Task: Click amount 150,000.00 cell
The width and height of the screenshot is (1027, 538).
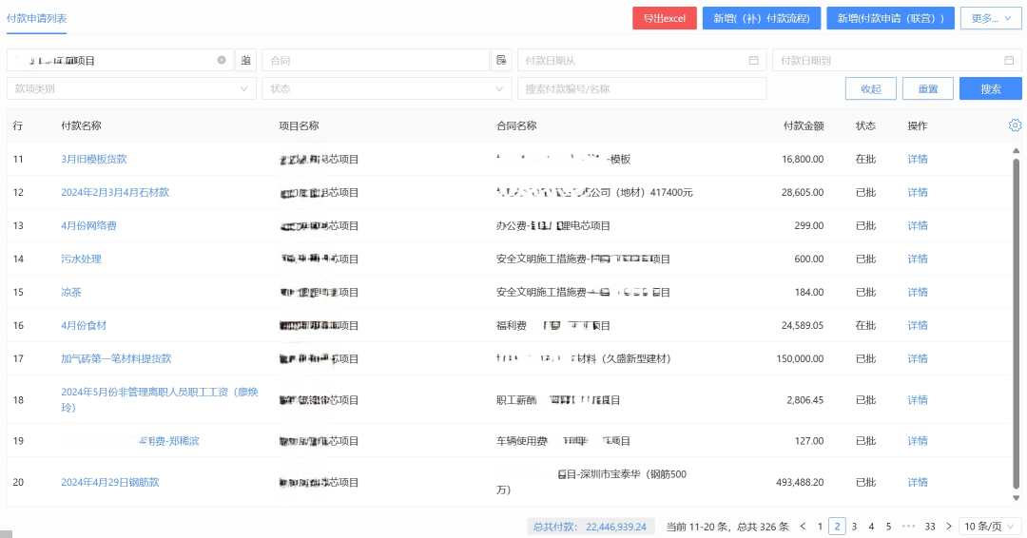Action: click(800, 358)
